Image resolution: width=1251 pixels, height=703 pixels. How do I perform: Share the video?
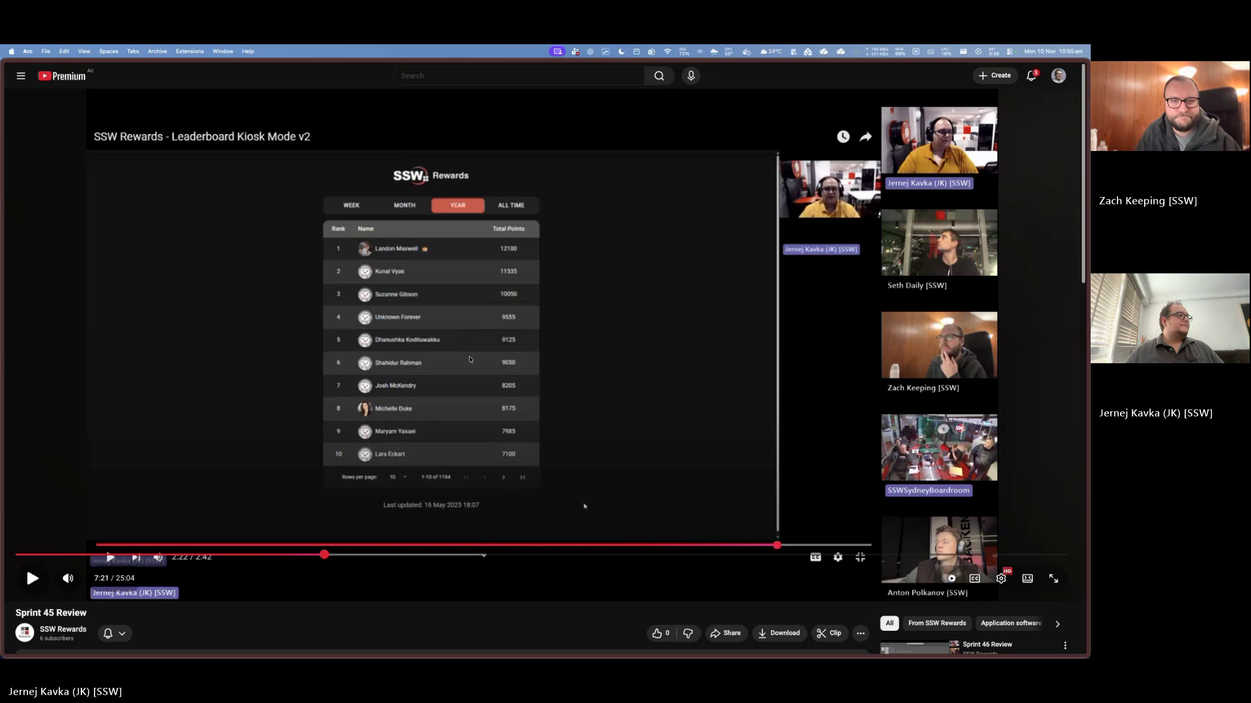726,633
